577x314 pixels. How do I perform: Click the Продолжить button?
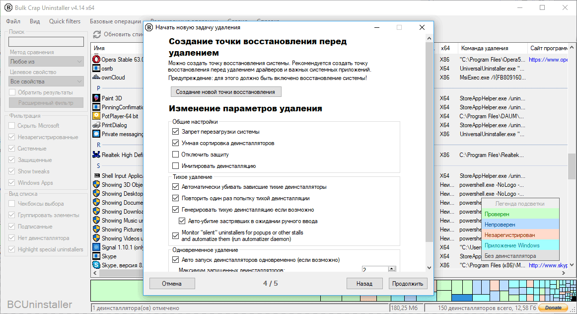point(408,284)
